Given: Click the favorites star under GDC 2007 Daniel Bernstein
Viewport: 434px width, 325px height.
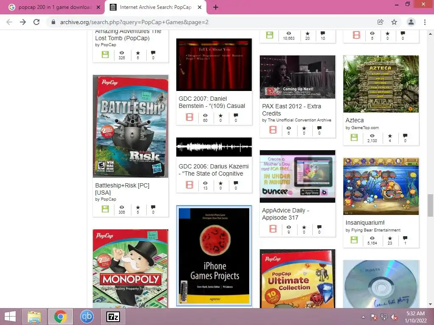Looking at the screenshot, I should point(220,115).
